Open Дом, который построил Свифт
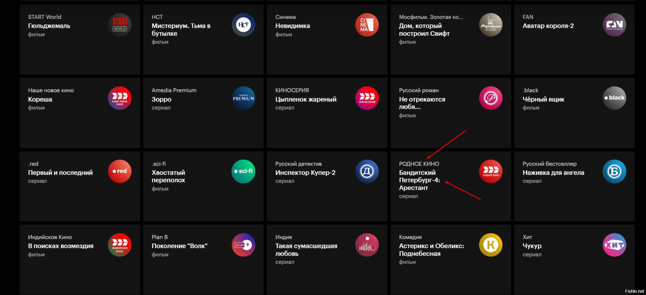Viewport: 646px width, 295px height. (424, 30)
